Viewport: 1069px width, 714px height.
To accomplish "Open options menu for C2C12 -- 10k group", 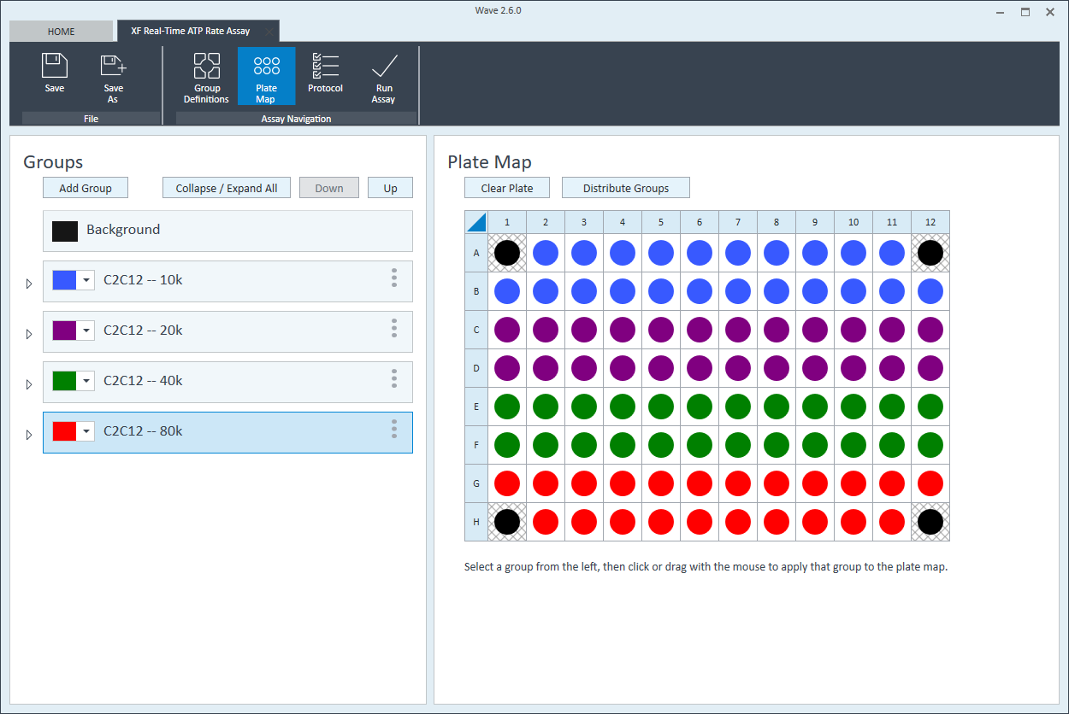I will pyautogui.click(x=394, y=278).
